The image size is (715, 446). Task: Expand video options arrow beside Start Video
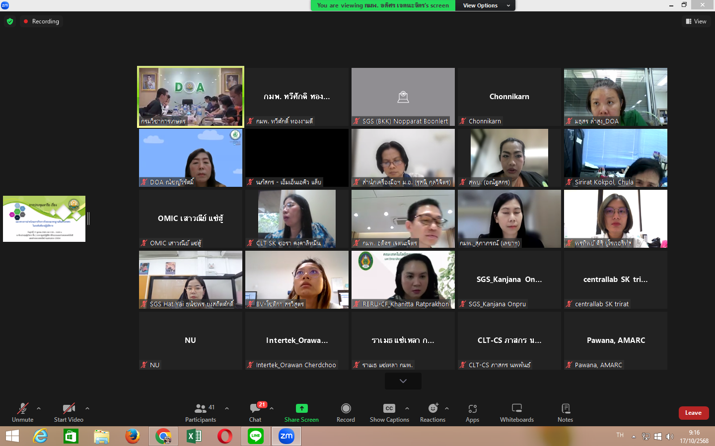point(87,408)
